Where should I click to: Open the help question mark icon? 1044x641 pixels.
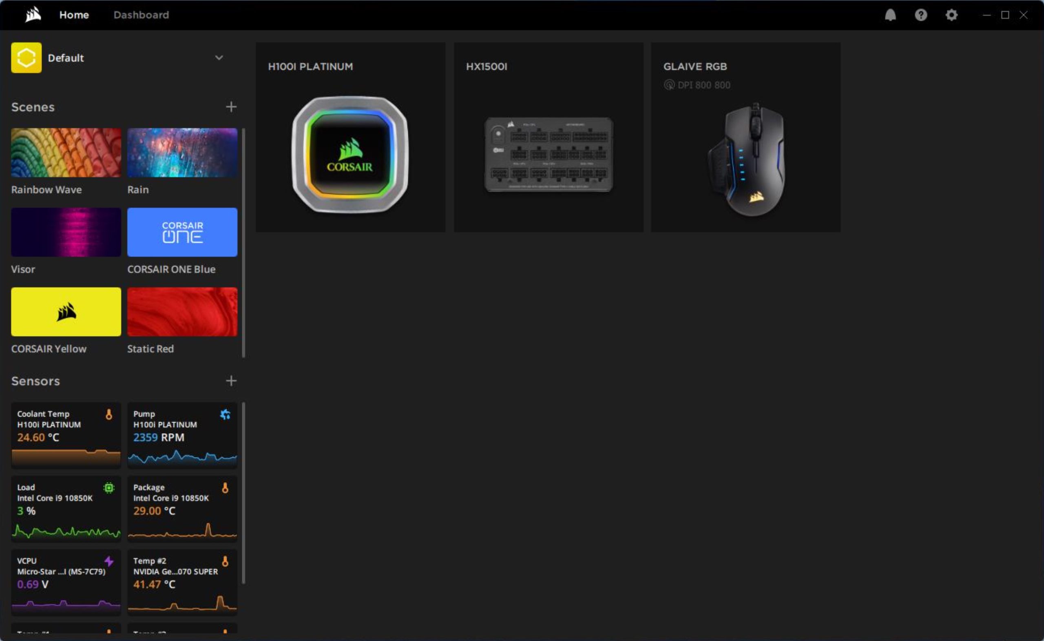(921, 15)
